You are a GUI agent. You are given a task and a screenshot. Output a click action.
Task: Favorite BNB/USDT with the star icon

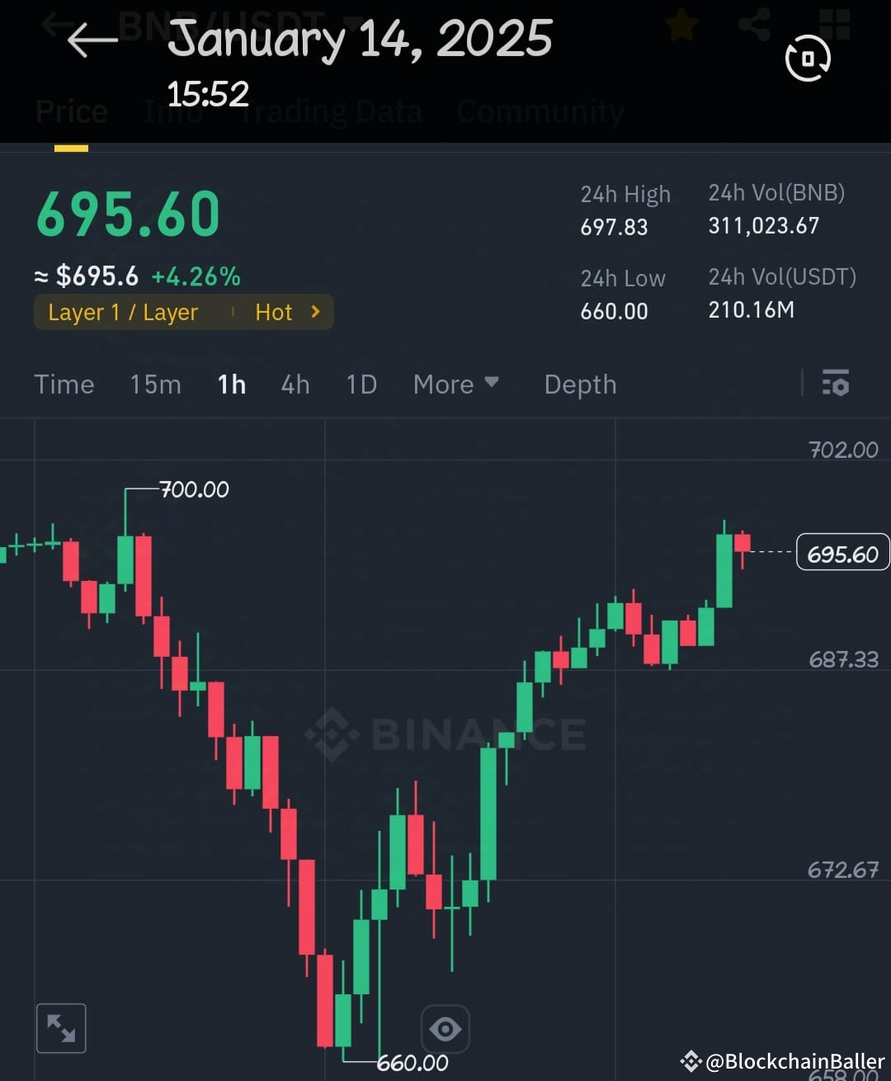pyautogui.click(x=680, y=24)
